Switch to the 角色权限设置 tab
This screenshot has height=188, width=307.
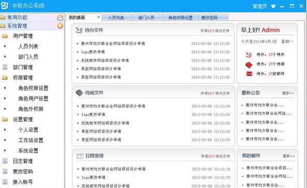180,18
